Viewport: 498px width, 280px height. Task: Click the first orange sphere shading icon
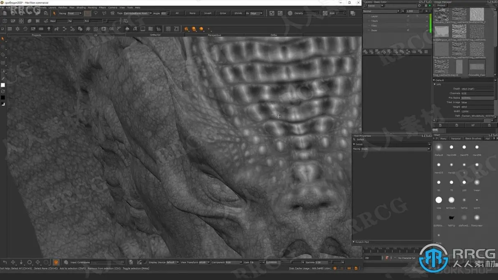click(x=186, y=29)
